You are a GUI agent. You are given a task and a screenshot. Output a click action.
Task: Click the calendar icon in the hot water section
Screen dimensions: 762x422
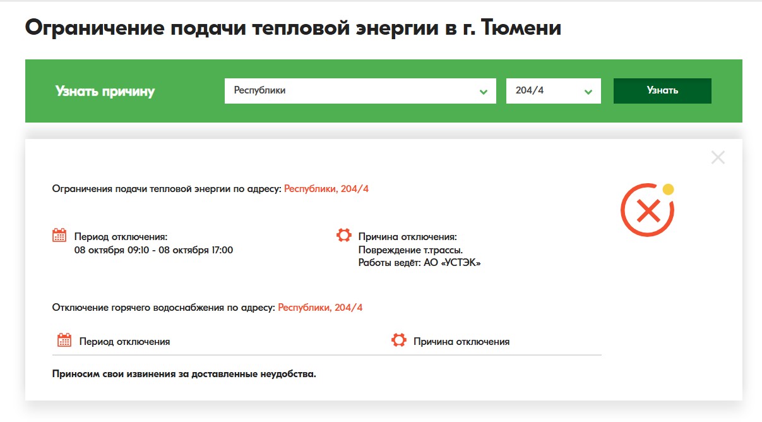pos(64,341)
